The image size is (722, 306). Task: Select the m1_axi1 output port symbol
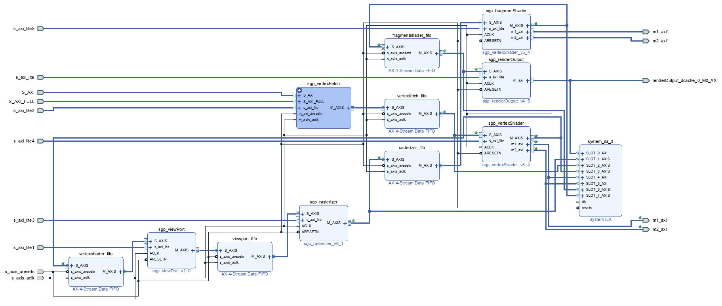(x=646, y=32)
